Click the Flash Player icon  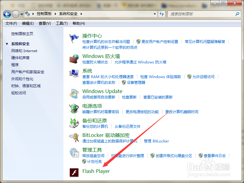click(74, 173)
